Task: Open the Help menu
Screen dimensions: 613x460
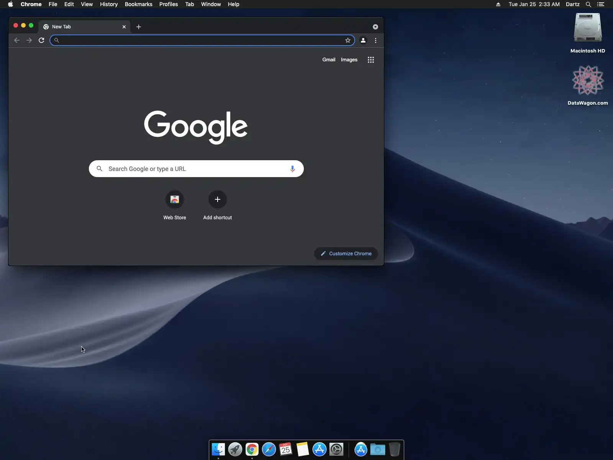Action: pyautogui.click(x=234, y=4)
